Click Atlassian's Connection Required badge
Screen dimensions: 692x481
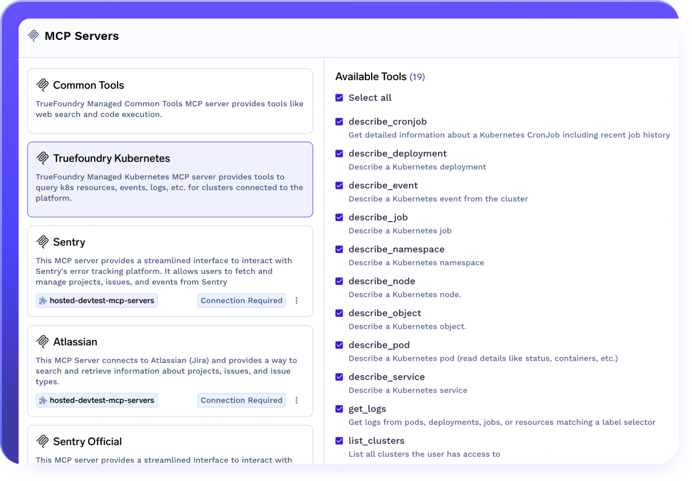click(x=241, y=400)
